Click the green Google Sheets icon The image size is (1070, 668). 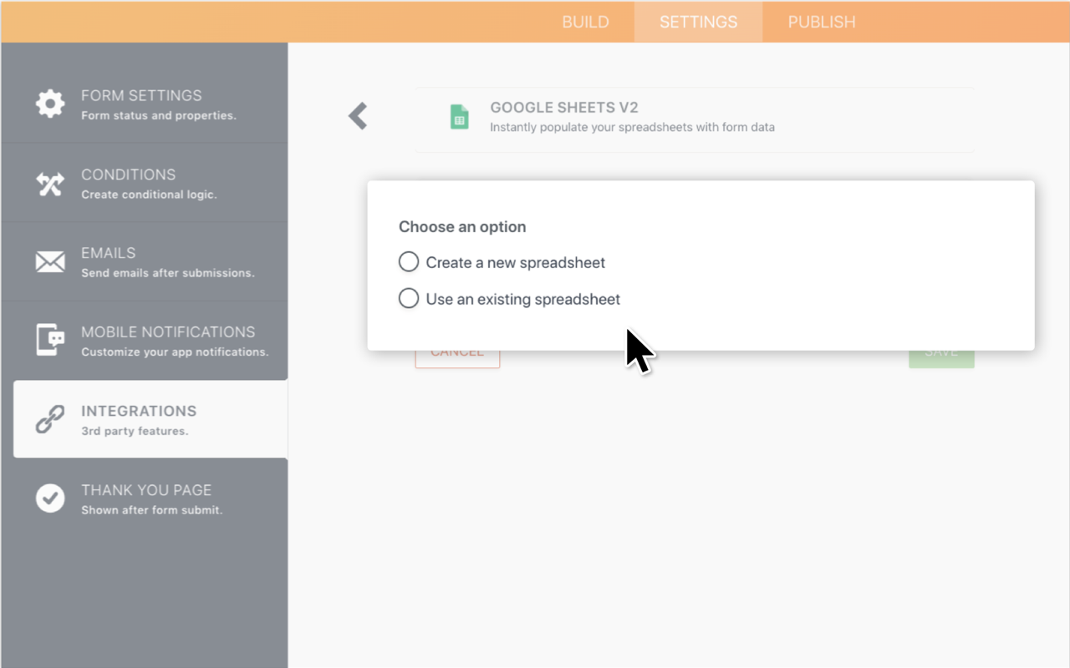click(459, 117)
